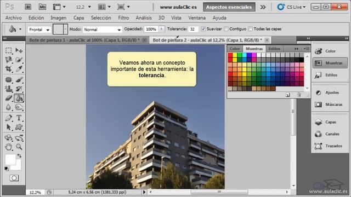Select the Blur tool
The image size is (351, 197).
9,107
